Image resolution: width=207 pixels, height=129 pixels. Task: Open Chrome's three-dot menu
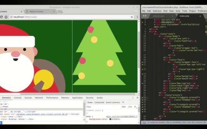pos(137,17)
